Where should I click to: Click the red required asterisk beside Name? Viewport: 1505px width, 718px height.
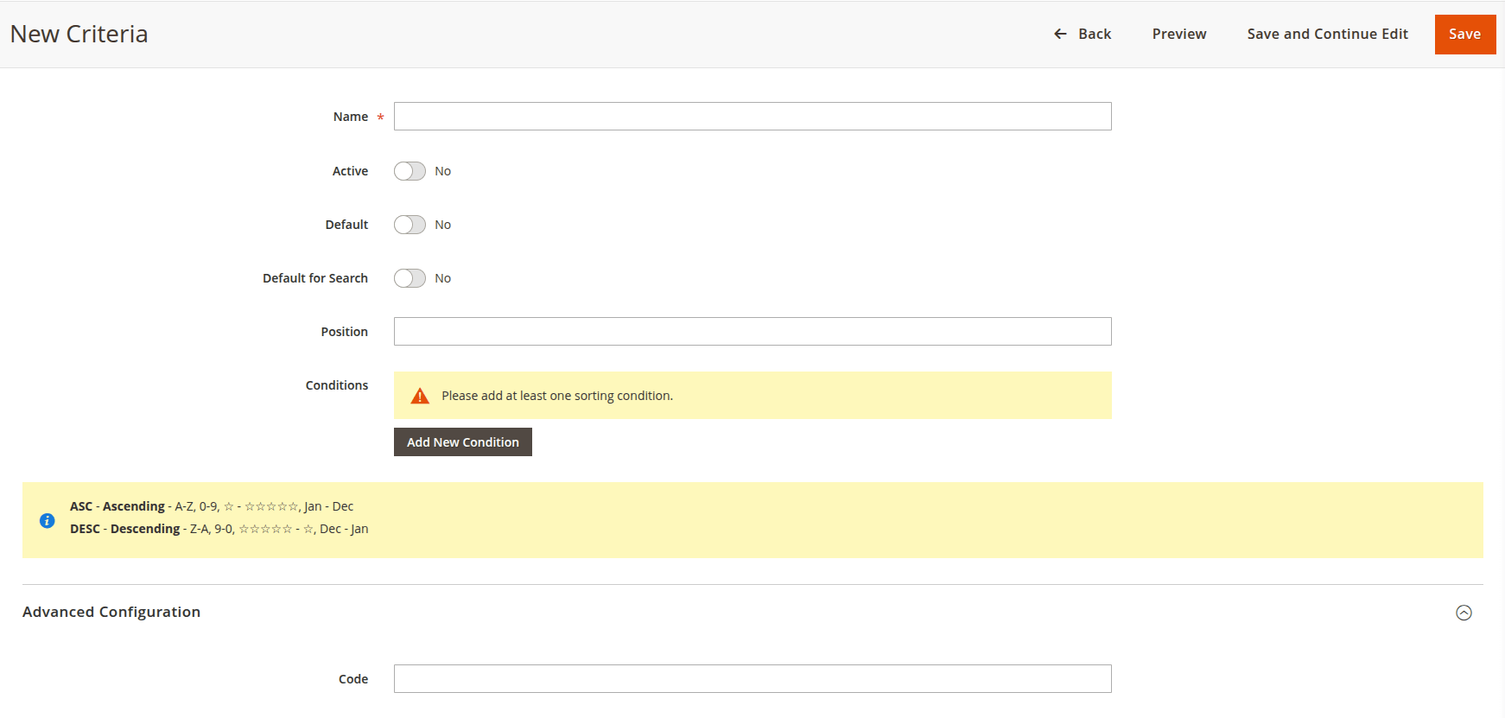click(380, 118)
